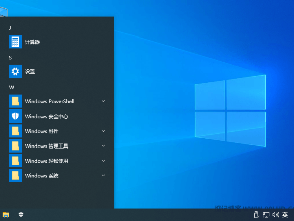Open the volume speaker tray icon
The image size is (294, 221).
pos(276,215)
